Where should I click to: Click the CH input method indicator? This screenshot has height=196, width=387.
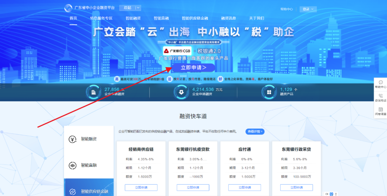tap(327, 194)
